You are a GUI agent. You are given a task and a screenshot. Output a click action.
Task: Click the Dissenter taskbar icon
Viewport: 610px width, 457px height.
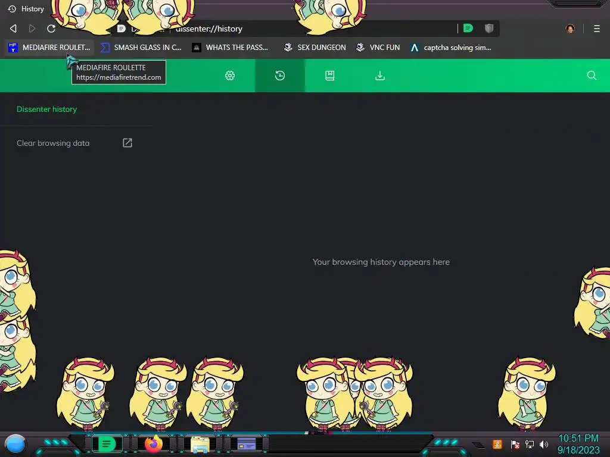[x=107, y=443]
